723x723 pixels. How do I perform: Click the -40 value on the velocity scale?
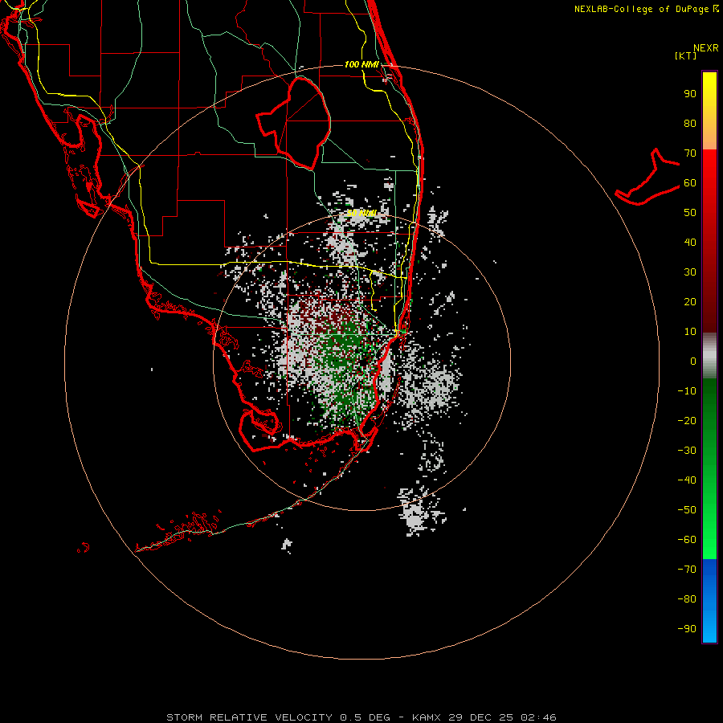[x=687, y=480]
